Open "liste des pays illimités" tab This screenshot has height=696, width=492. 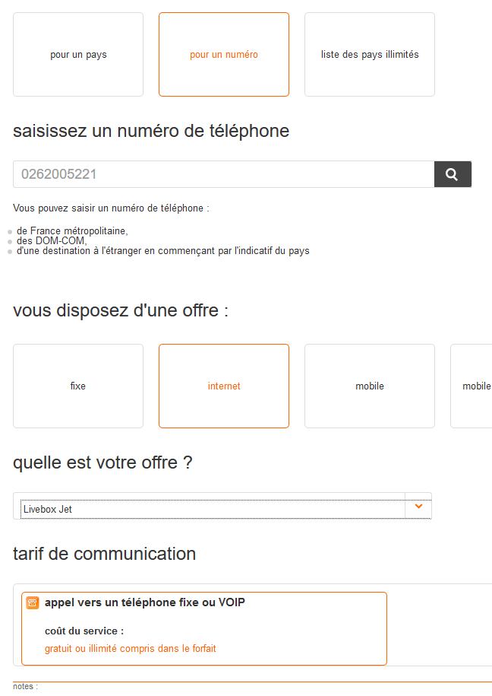370,55
